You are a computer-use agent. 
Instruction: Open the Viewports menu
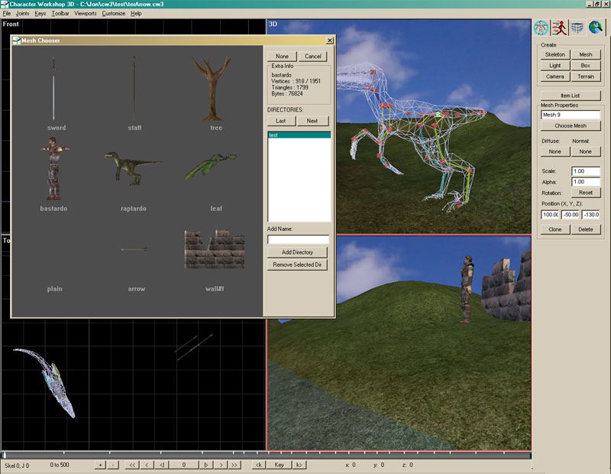tap(86, 14)
